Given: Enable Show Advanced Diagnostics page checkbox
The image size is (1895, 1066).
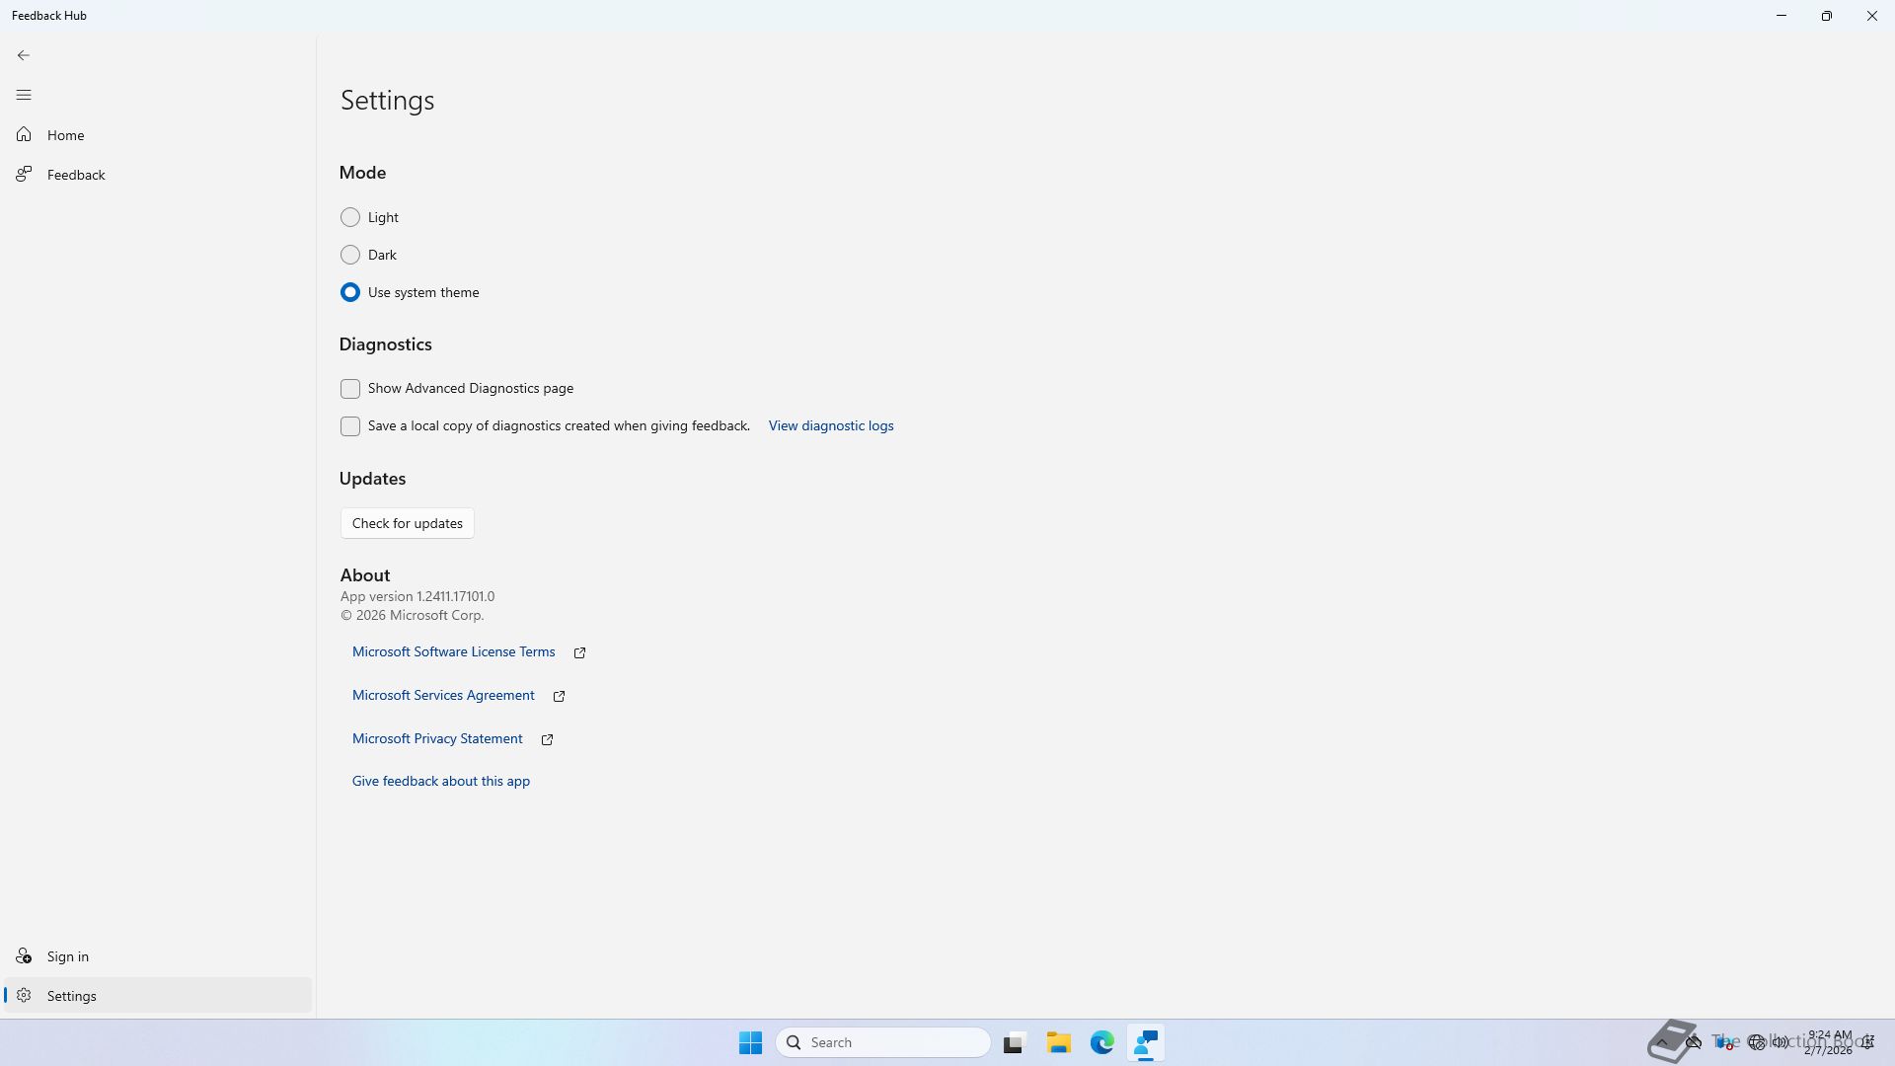Looking at the screenshot, I should click(x=350, y=389).
